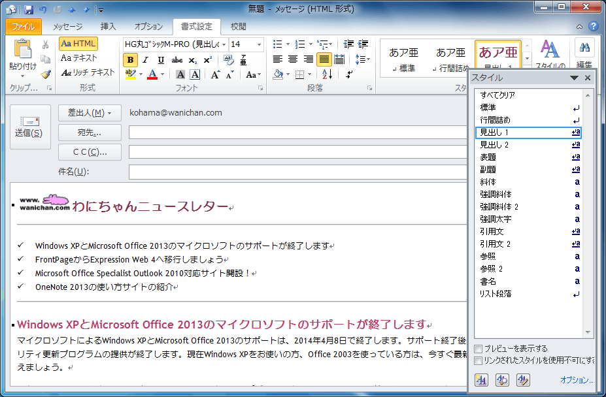This screenshot has width=606, height=397.
Task: Check リンクされたスタイルを使用不可 checkbox
Action: (479, 360)
